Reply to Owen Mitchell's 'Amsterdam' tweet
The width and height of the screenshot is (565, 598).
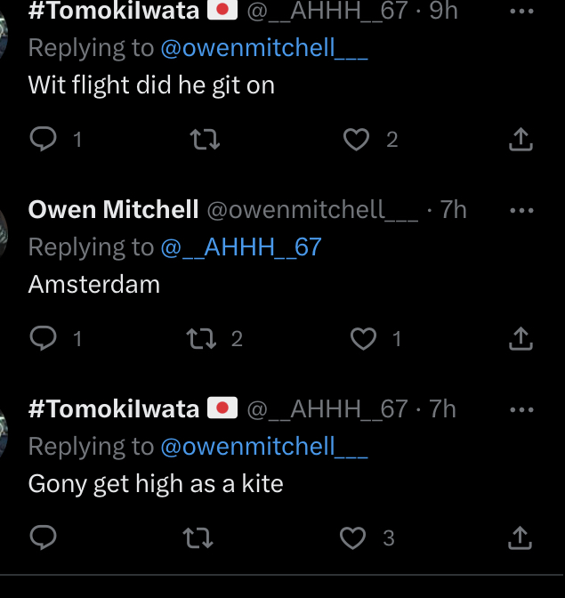coord(44,338)
